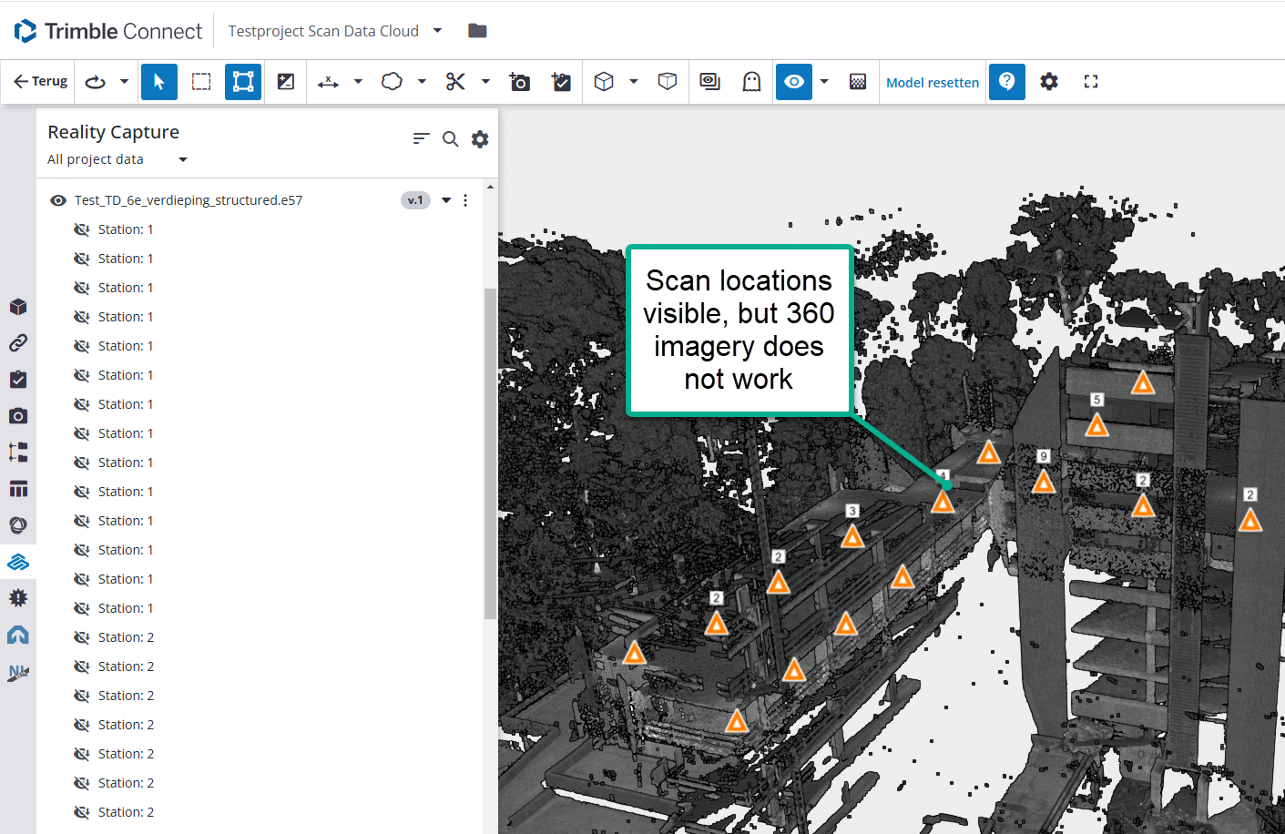Open the v.1 version dropdown arrow
The width and height of the screenshot is (1285, 834).
[446, 200]
